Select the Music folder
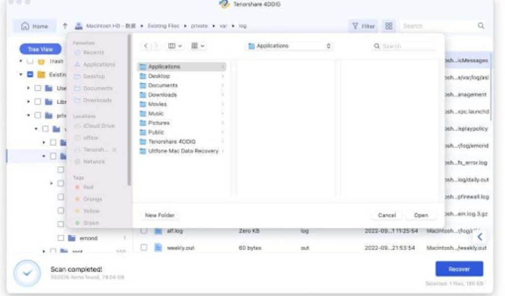505x296 pixels. pyautogui.click(x=181, y=113)
